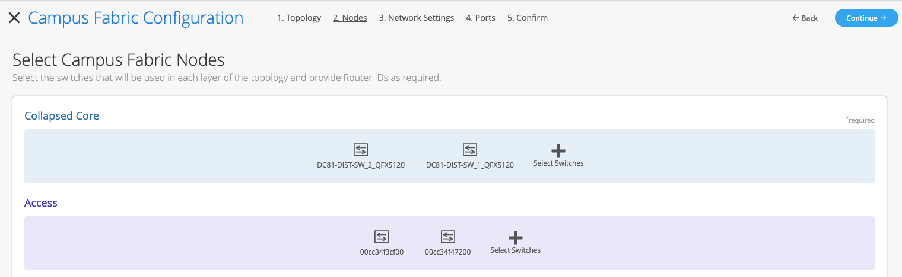
Task: Close the Campus Fabric Configuration wizard
Action: point(14,18)
